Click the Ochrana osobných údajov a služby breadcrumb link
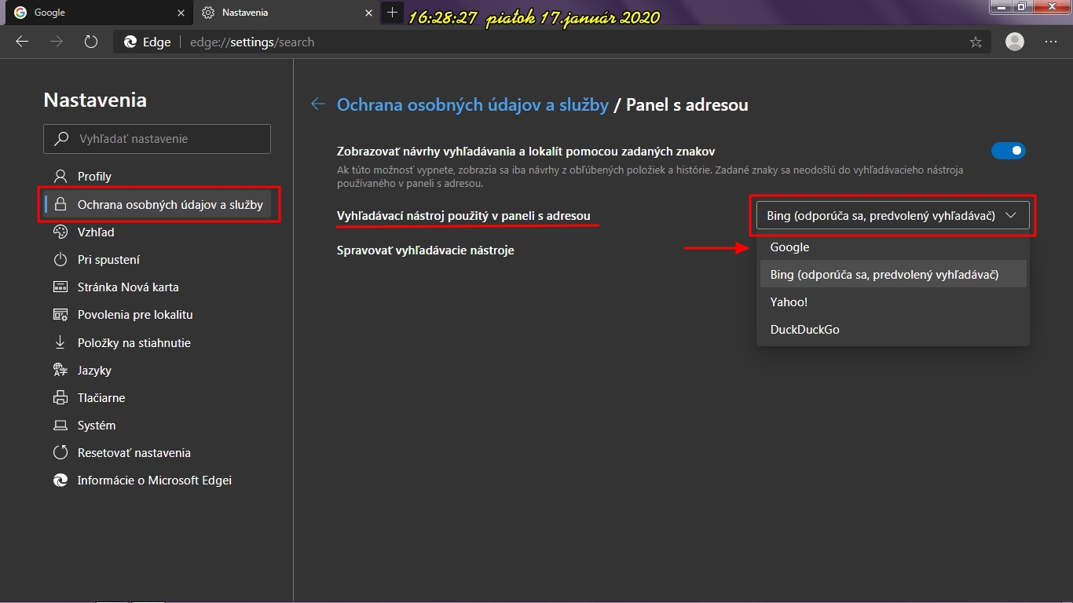Image resolution: width=1073 pixels, height=603 pixels. tap(473, 105)
